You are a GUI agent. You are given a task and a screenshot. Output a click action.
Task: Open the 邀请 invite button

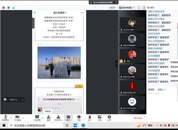49,118
